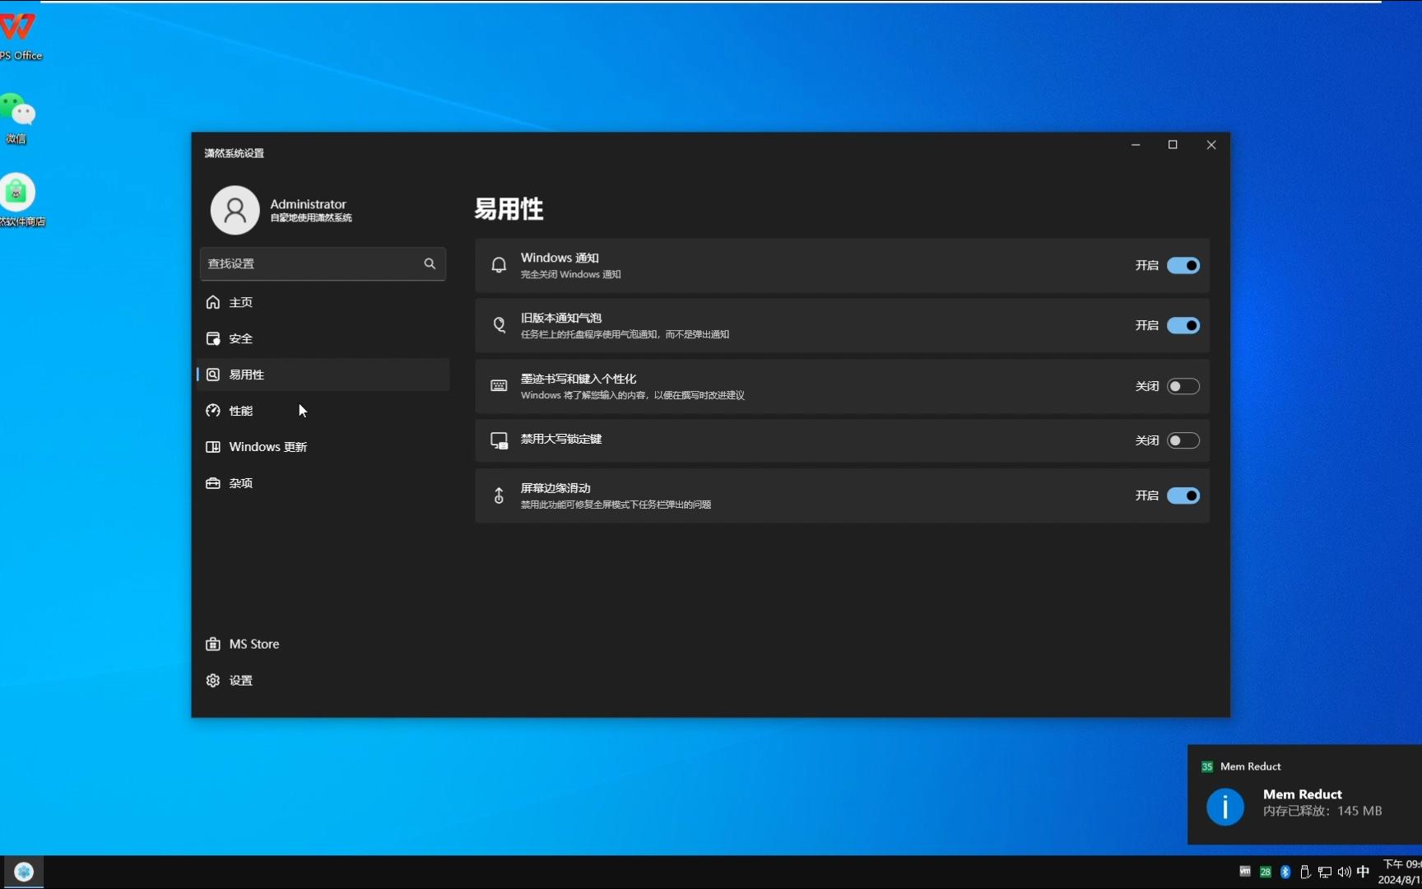Viewport: 1422px width, 889px height.
Task: Click the Mem Reduct notification popup
Action: (x=1304, y=794)
